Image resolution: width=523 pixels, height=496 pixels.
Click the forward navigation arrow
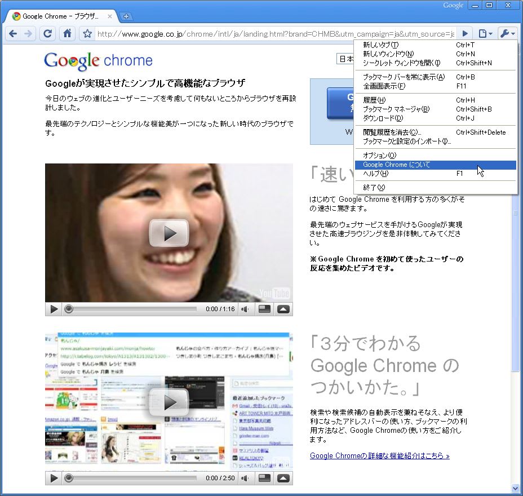[x=28, y=34]
